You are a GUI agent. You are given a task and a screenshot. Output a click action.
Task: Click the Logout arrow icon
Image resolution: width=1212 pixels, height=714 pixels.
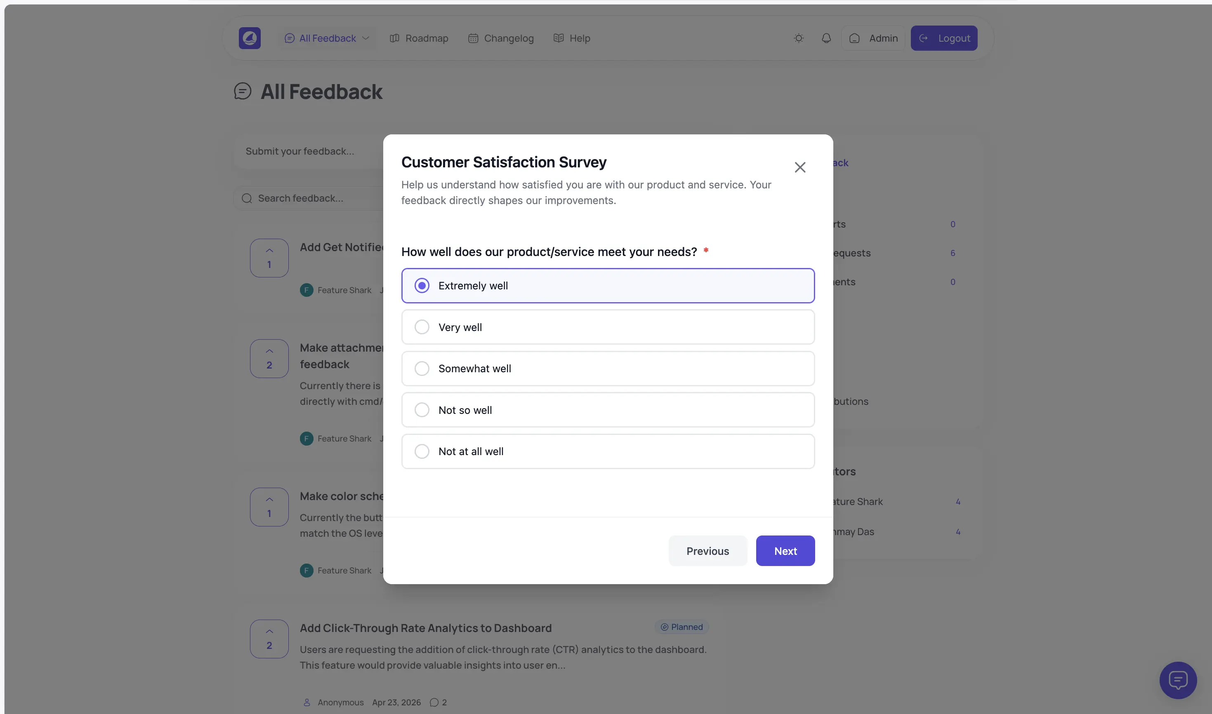923,38
